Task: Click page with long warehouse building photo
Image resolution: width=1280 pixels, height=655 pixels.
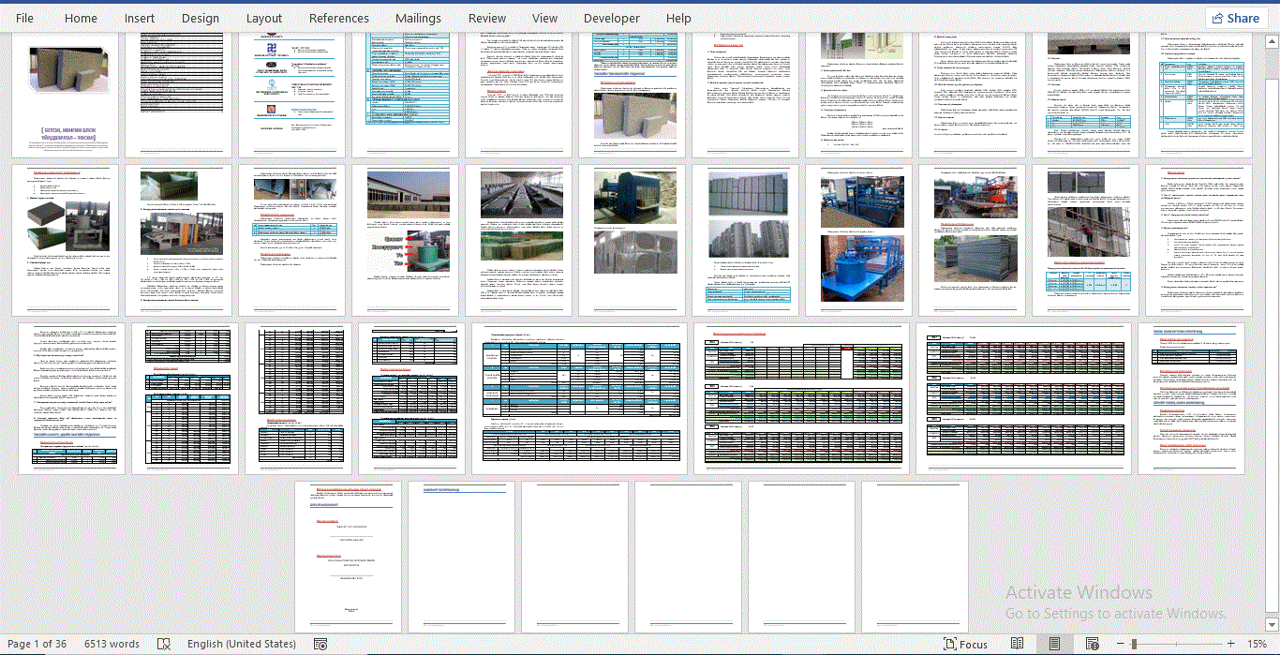Action: 406,241
